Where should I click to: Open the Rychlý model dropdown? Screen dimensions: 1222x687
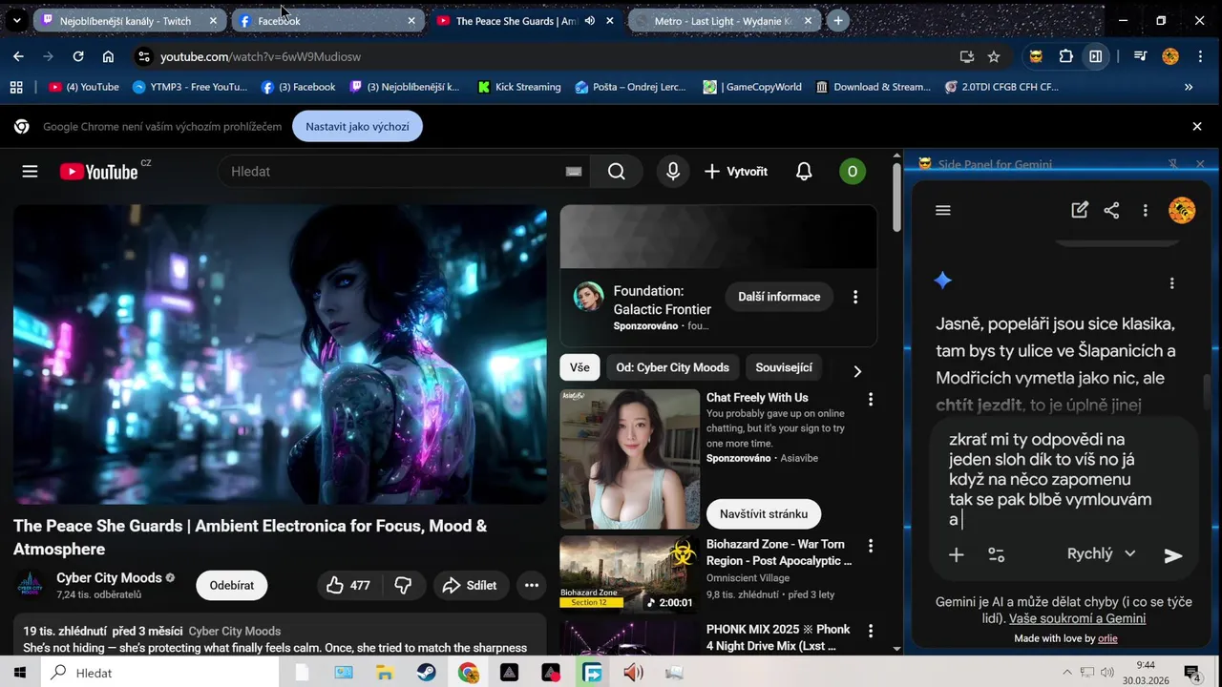click(1101, 553)
